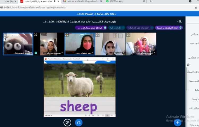Click the blue headset audio button
199x127 pixels.
pyautogui.click(x=79, y=123)
